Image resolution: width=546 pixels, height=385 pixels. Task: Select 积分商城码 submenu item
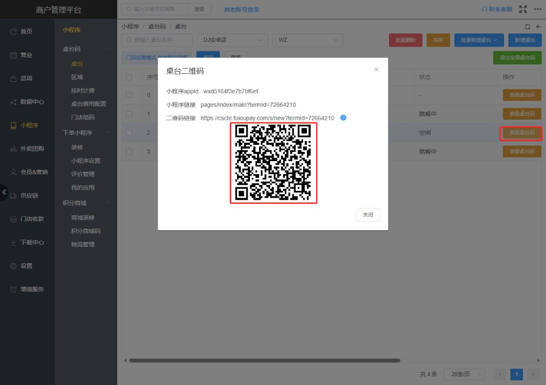point(86,231)
